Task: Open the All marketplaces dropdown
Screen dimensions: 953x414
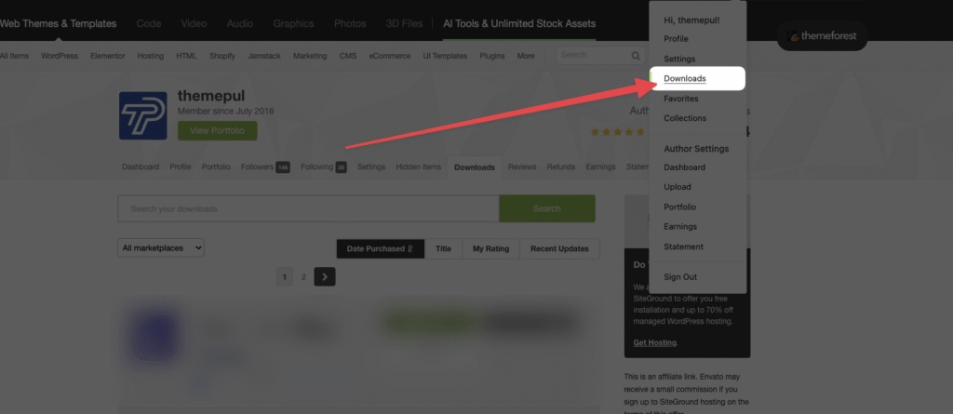Action: click(160, 247)
